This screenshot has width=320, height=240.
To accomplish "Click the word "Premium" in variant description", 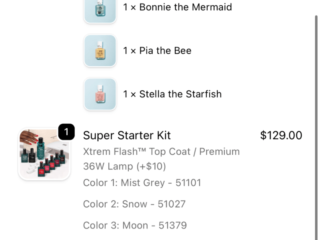I will [219, 152].
